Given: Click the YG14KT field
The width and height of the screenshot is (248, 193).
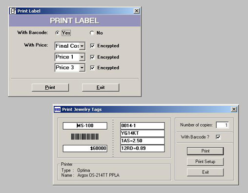Looking at the screenshot, I should [x=143, y=133].
